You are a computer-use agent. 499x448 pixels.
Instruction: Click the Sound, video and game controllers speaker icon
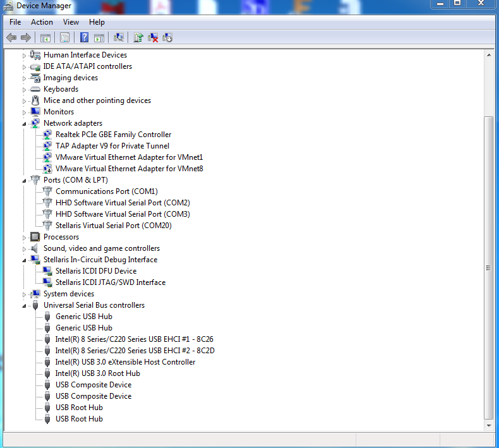click(x=34, y=248)
